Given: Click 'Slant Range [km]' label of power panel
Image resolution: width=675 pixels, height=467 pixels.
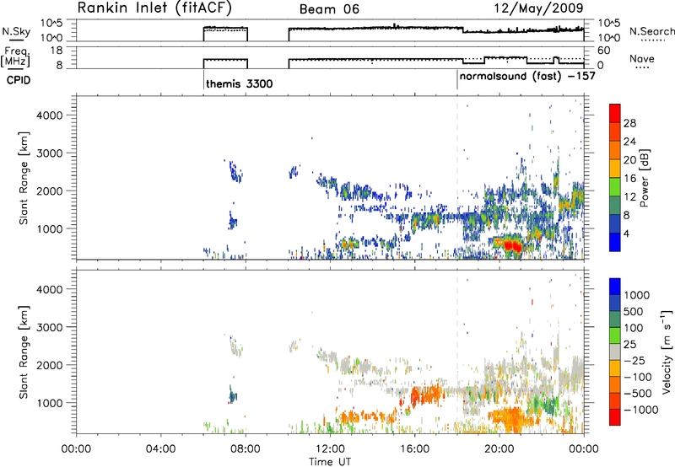Looking at the screenshot, I should [x=24, y=178].
